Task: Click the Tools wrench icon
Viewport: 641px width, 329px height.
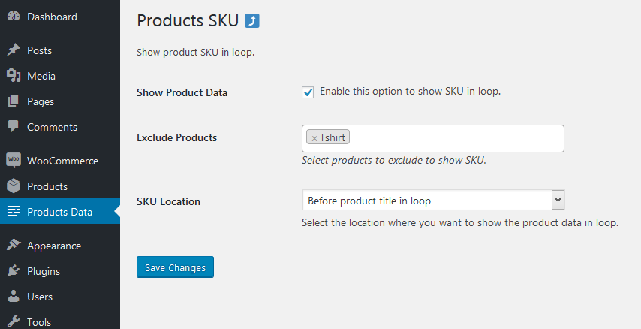Action: 14,321
